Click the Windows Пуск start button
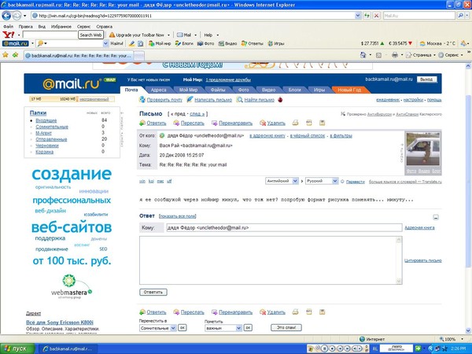Image resolution: width=472 pixels, height=354 pixels. (17, 348)
